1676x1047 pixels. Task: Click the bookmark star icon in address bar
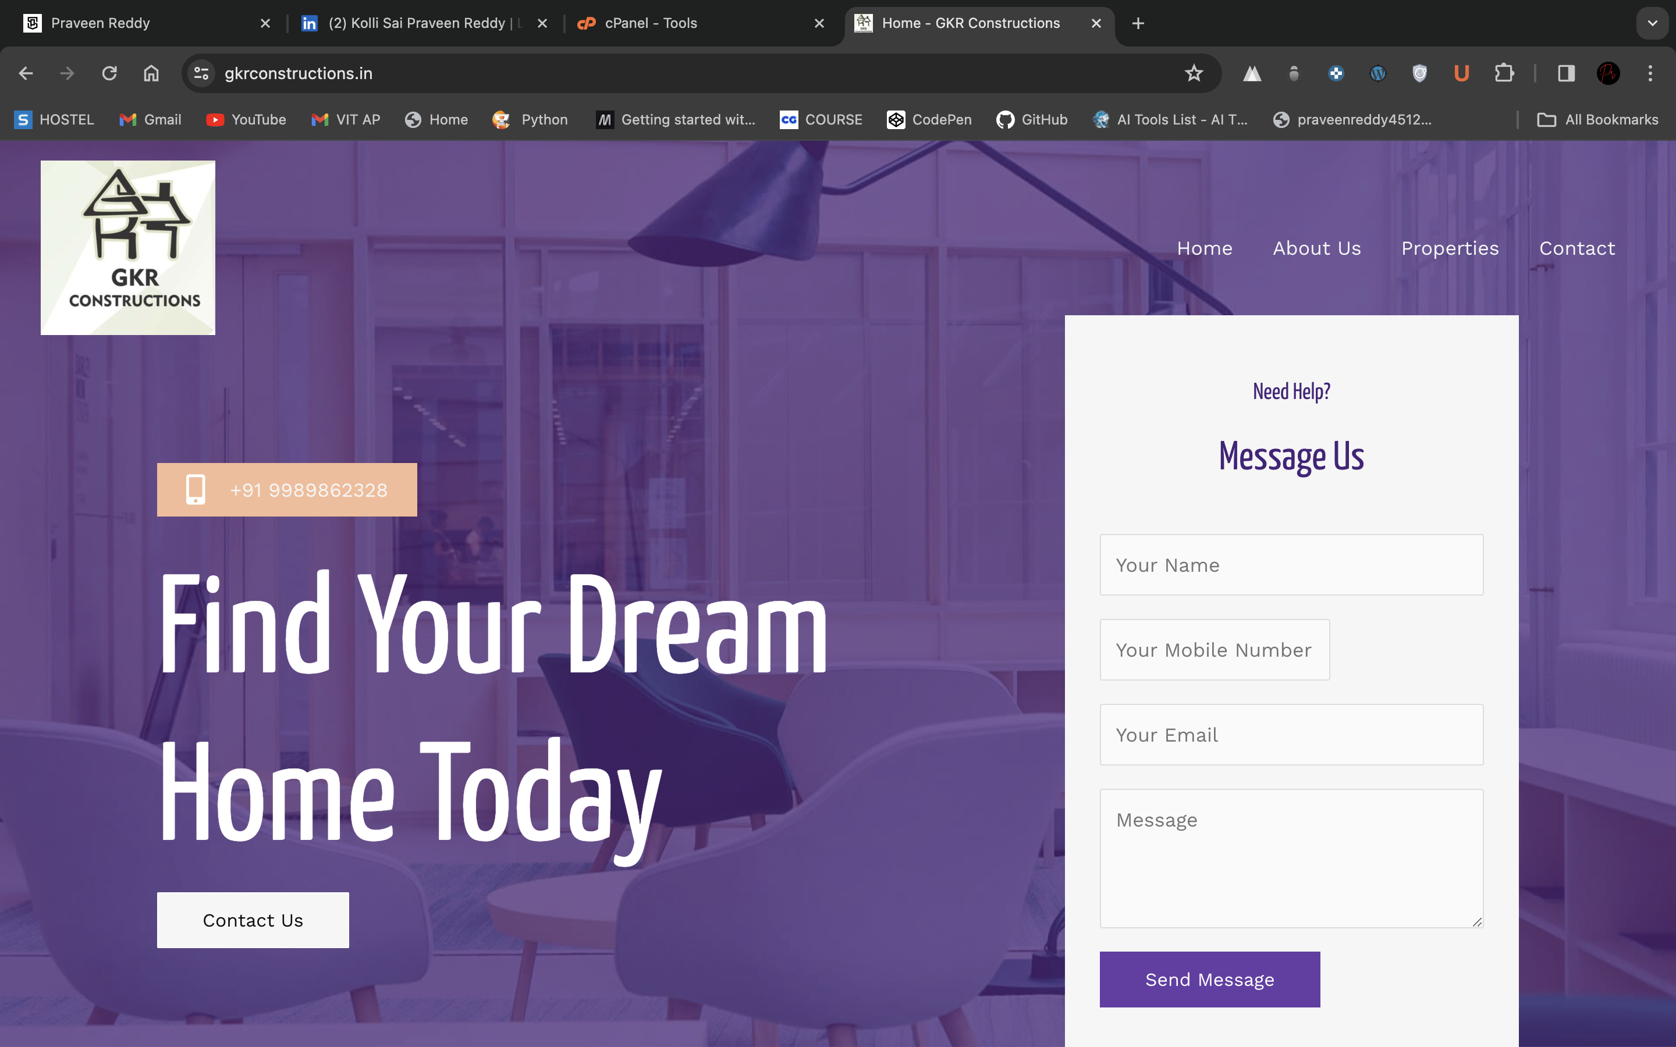pos(1194,73)
